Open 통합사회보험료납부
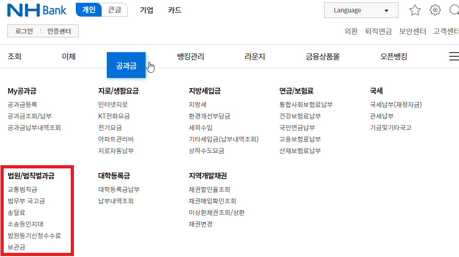 pyautogui.click(x=306, y=105)
